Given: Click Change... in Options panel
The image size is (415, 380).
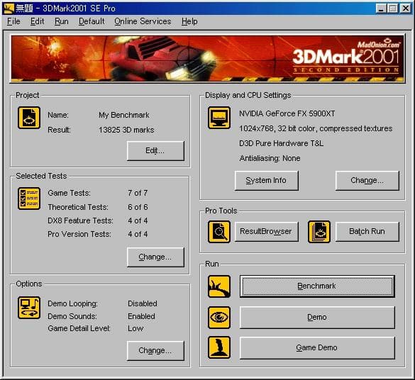Looking at the screenshot, I should point(155,351).
